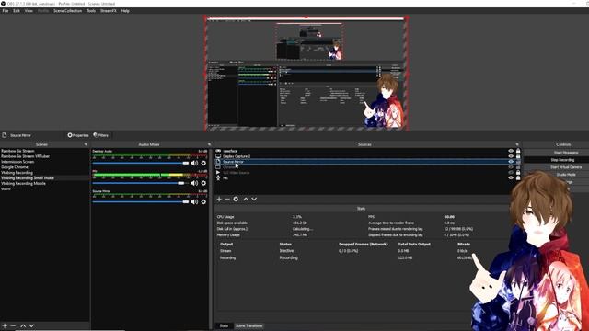Click the camera icon of newface source
The height and width of the screenshot is (331, 589).
point(218,151)
